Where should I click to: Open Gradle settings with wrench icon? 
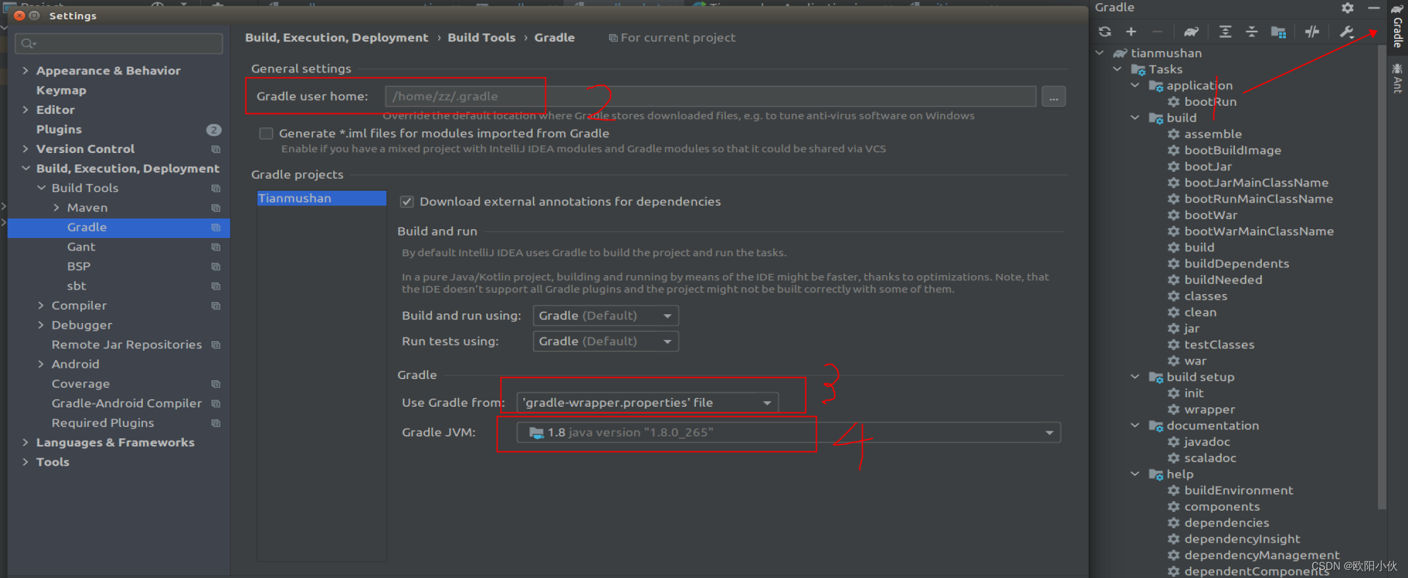(x=1345, y=31)
